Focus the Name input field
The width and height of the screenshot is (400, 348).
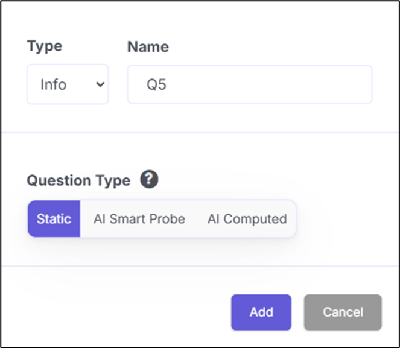pos(250,84)
